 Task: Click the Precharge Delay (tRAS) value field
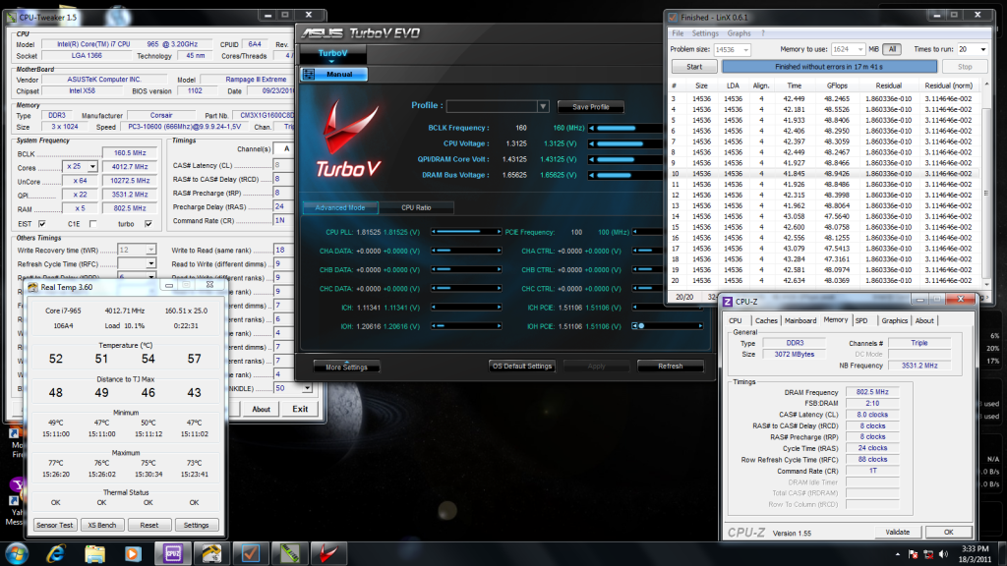coord(282,206)
